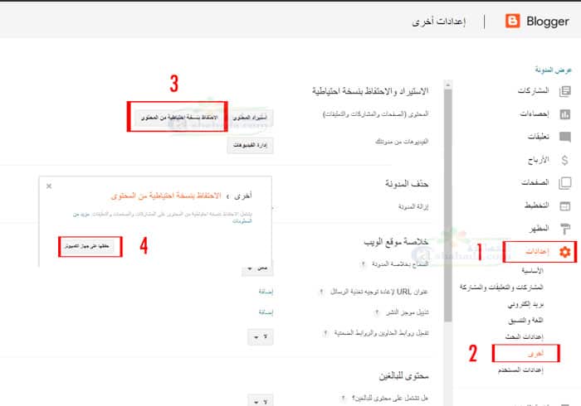Viewport: 581px width, 406px height.
Task: Click the Blogger logo icon
Action: point(513,21)
